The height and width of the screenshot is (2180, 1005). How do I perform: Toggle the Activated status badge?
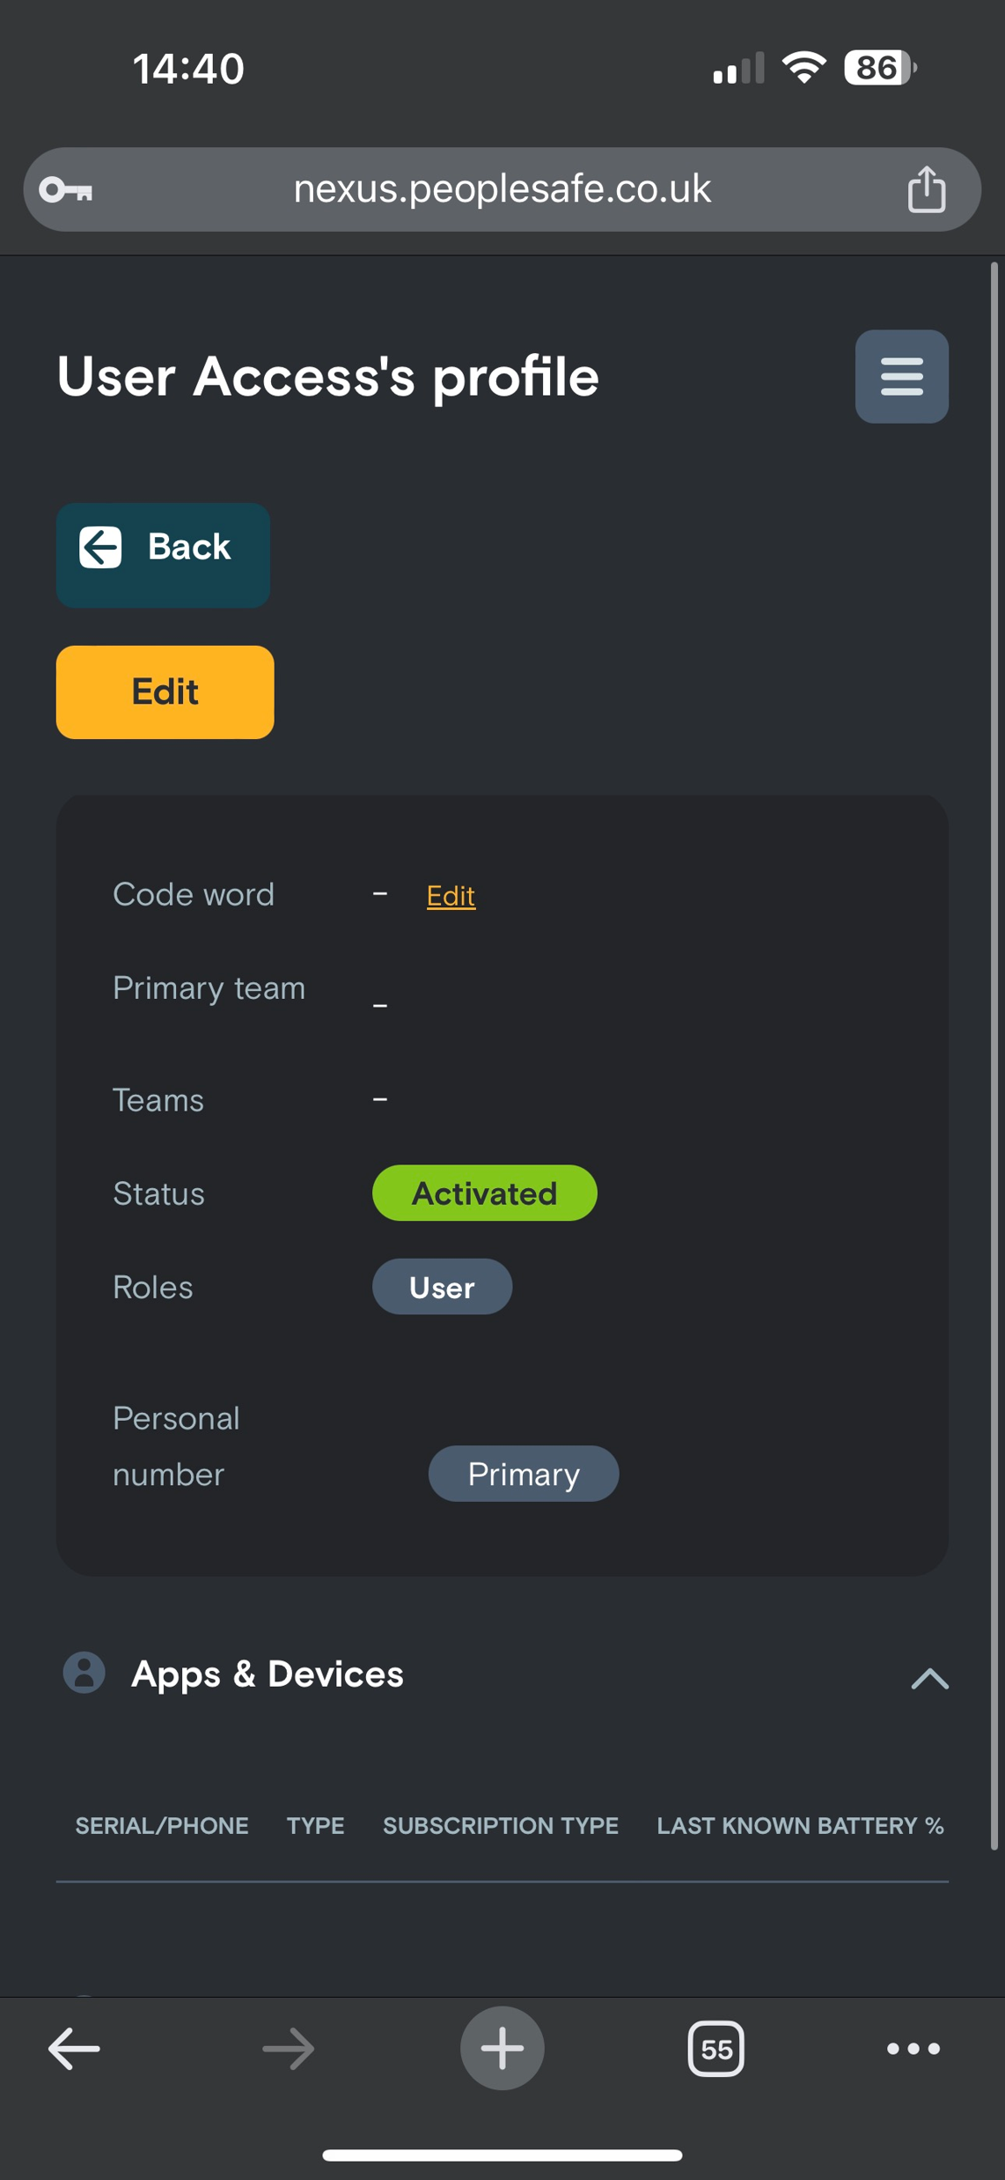click(x=484, y=1193)
